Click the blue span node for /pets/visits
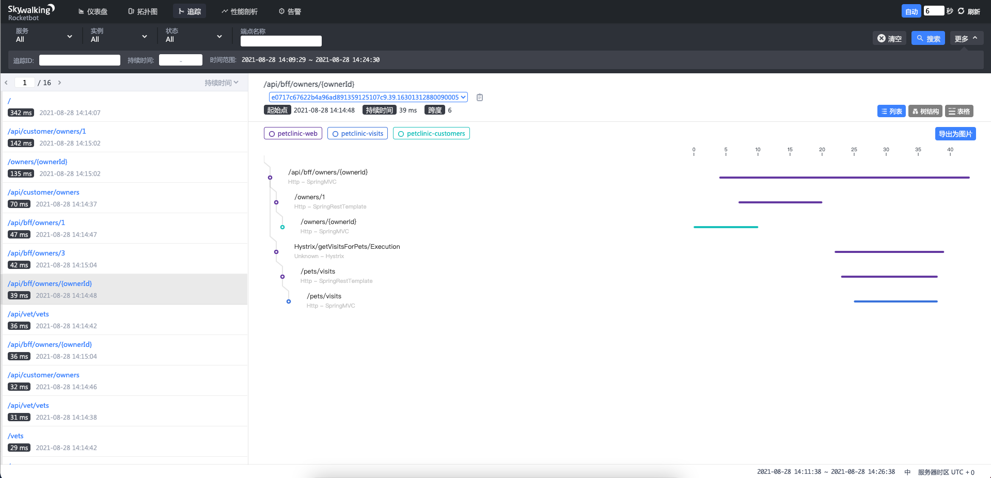Viewport: 991px width, 478px height. tap(289, 301)
